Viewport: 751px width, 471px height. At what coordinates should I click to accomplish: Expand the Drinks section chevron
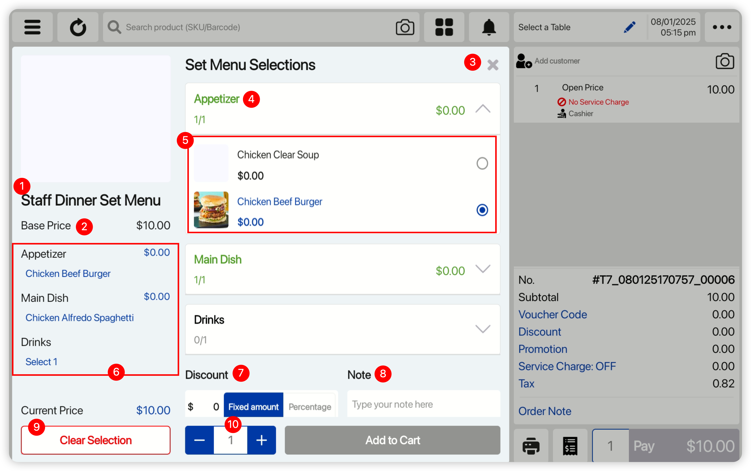483,329
